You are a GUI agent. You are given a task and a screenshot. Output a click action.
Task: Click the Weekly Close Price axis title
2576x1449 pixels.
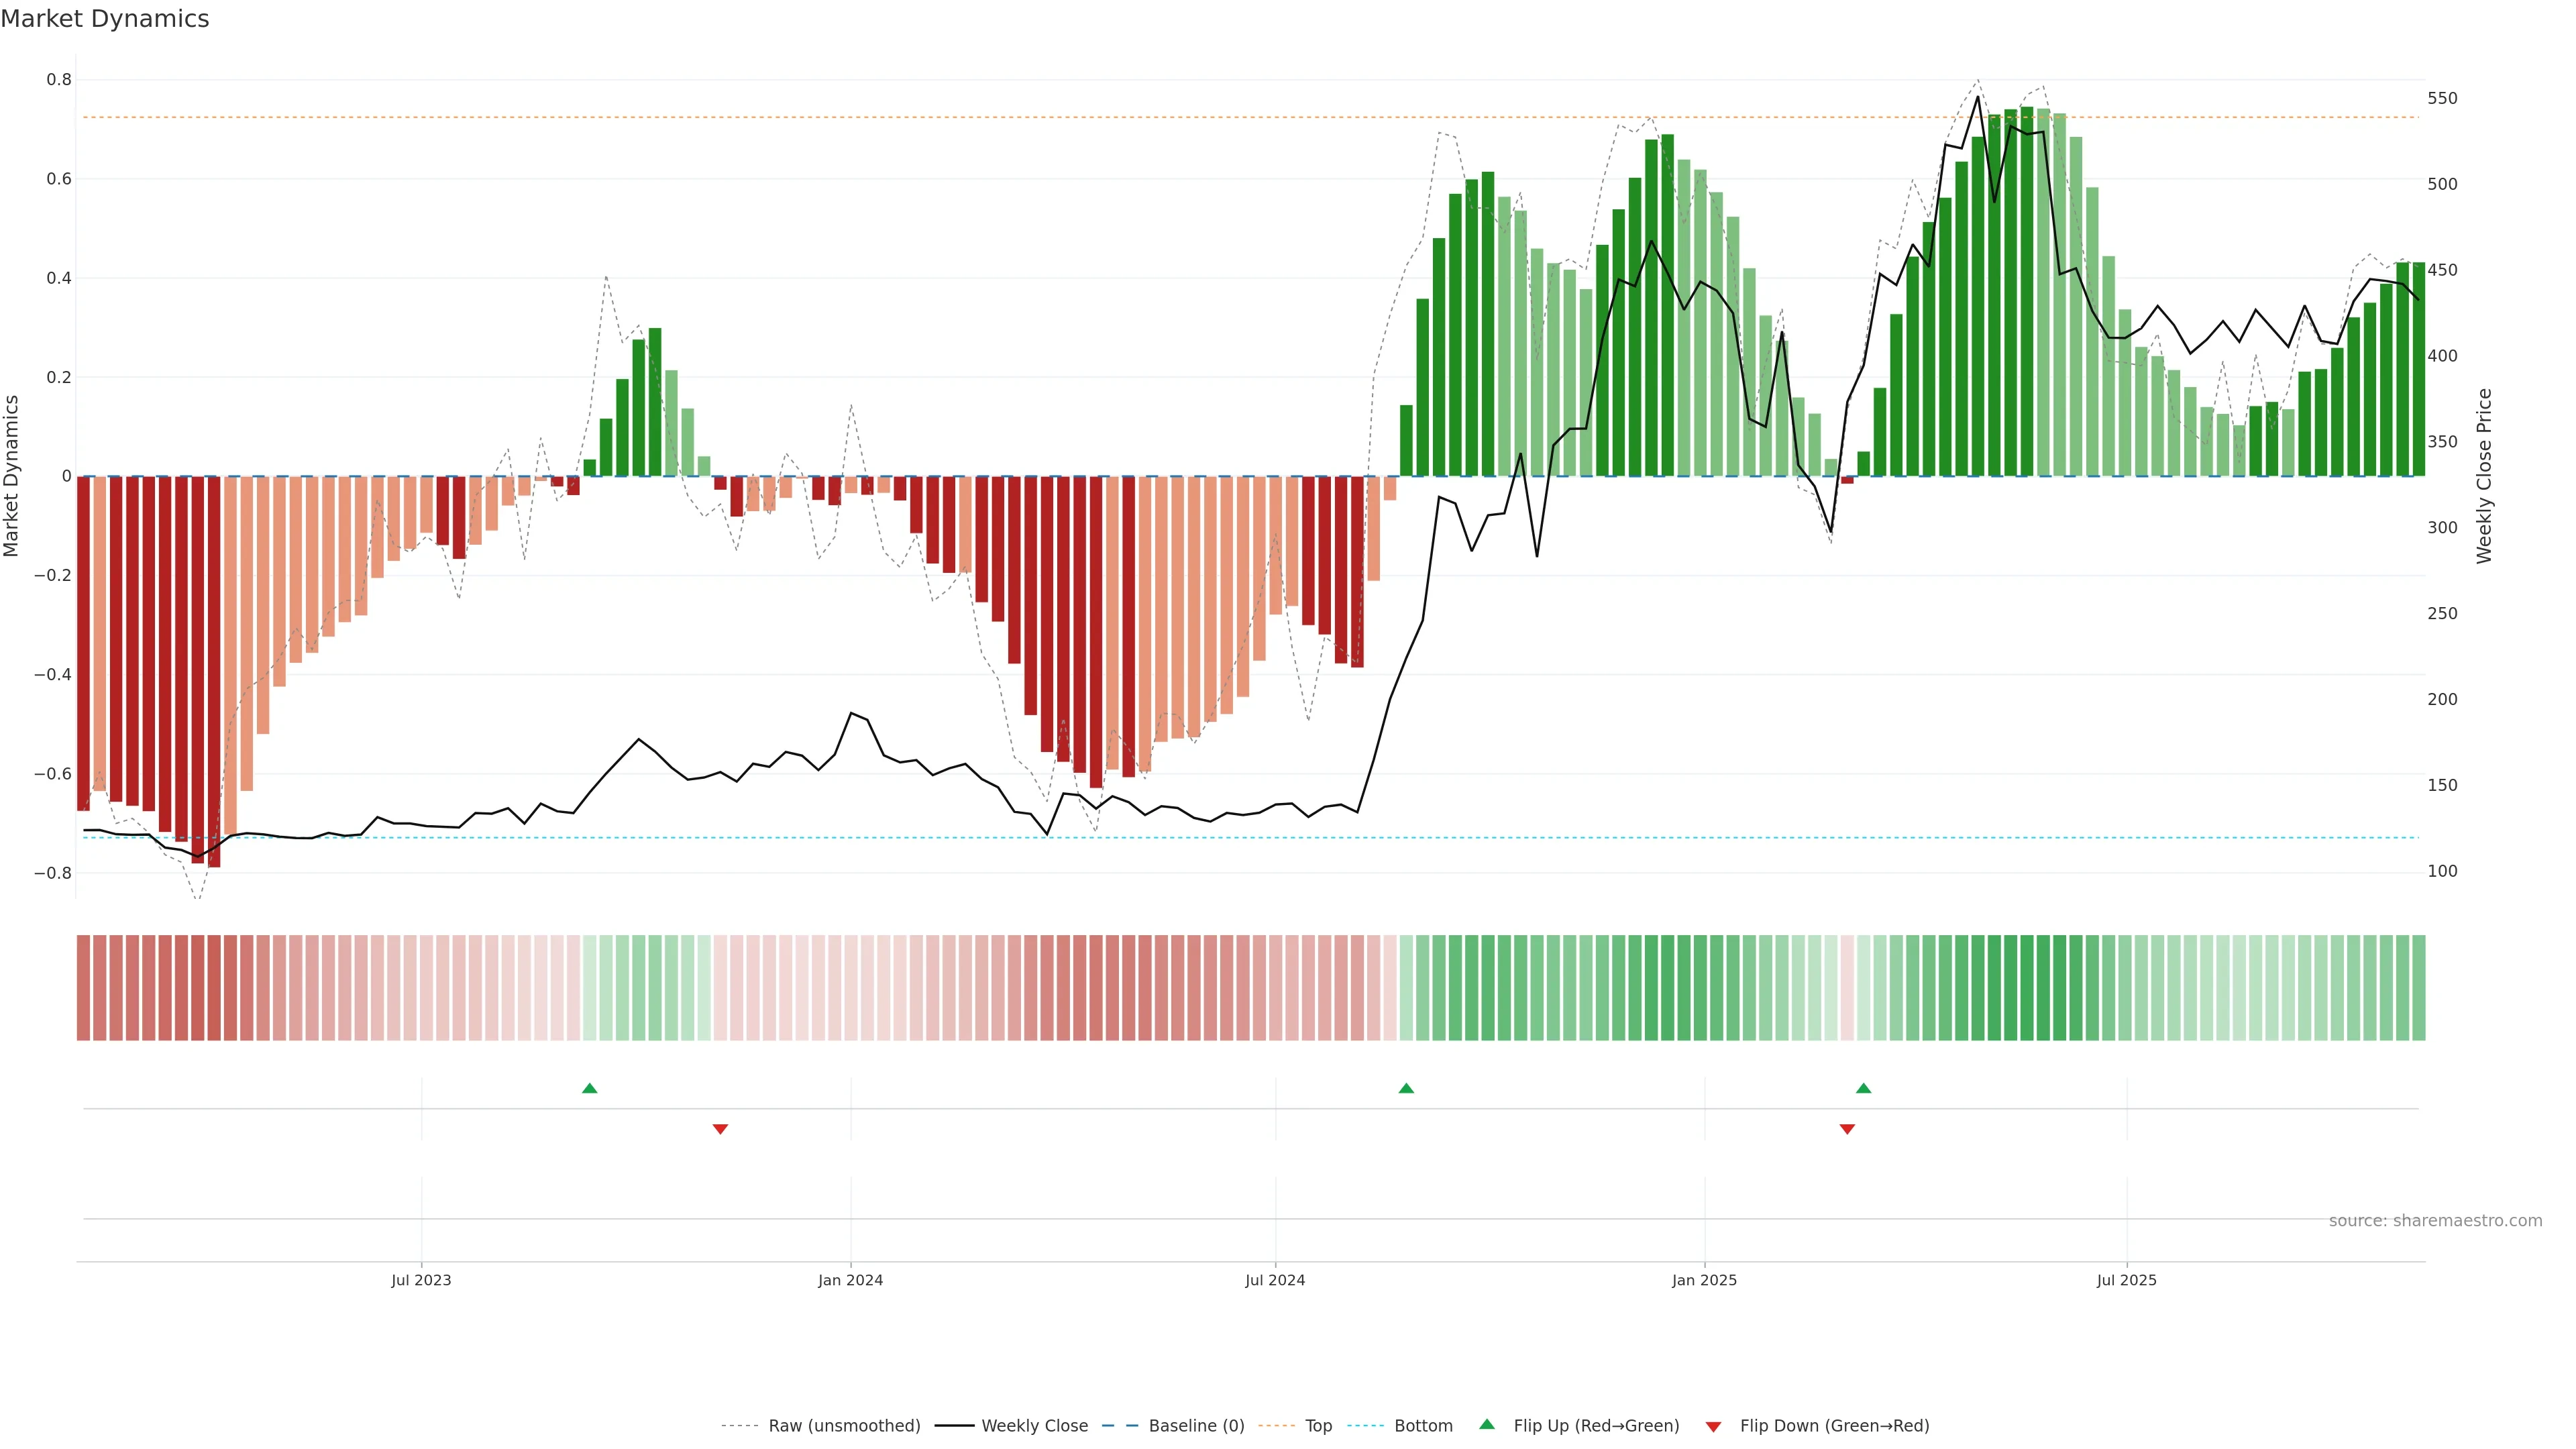[x=2484, y=476]
